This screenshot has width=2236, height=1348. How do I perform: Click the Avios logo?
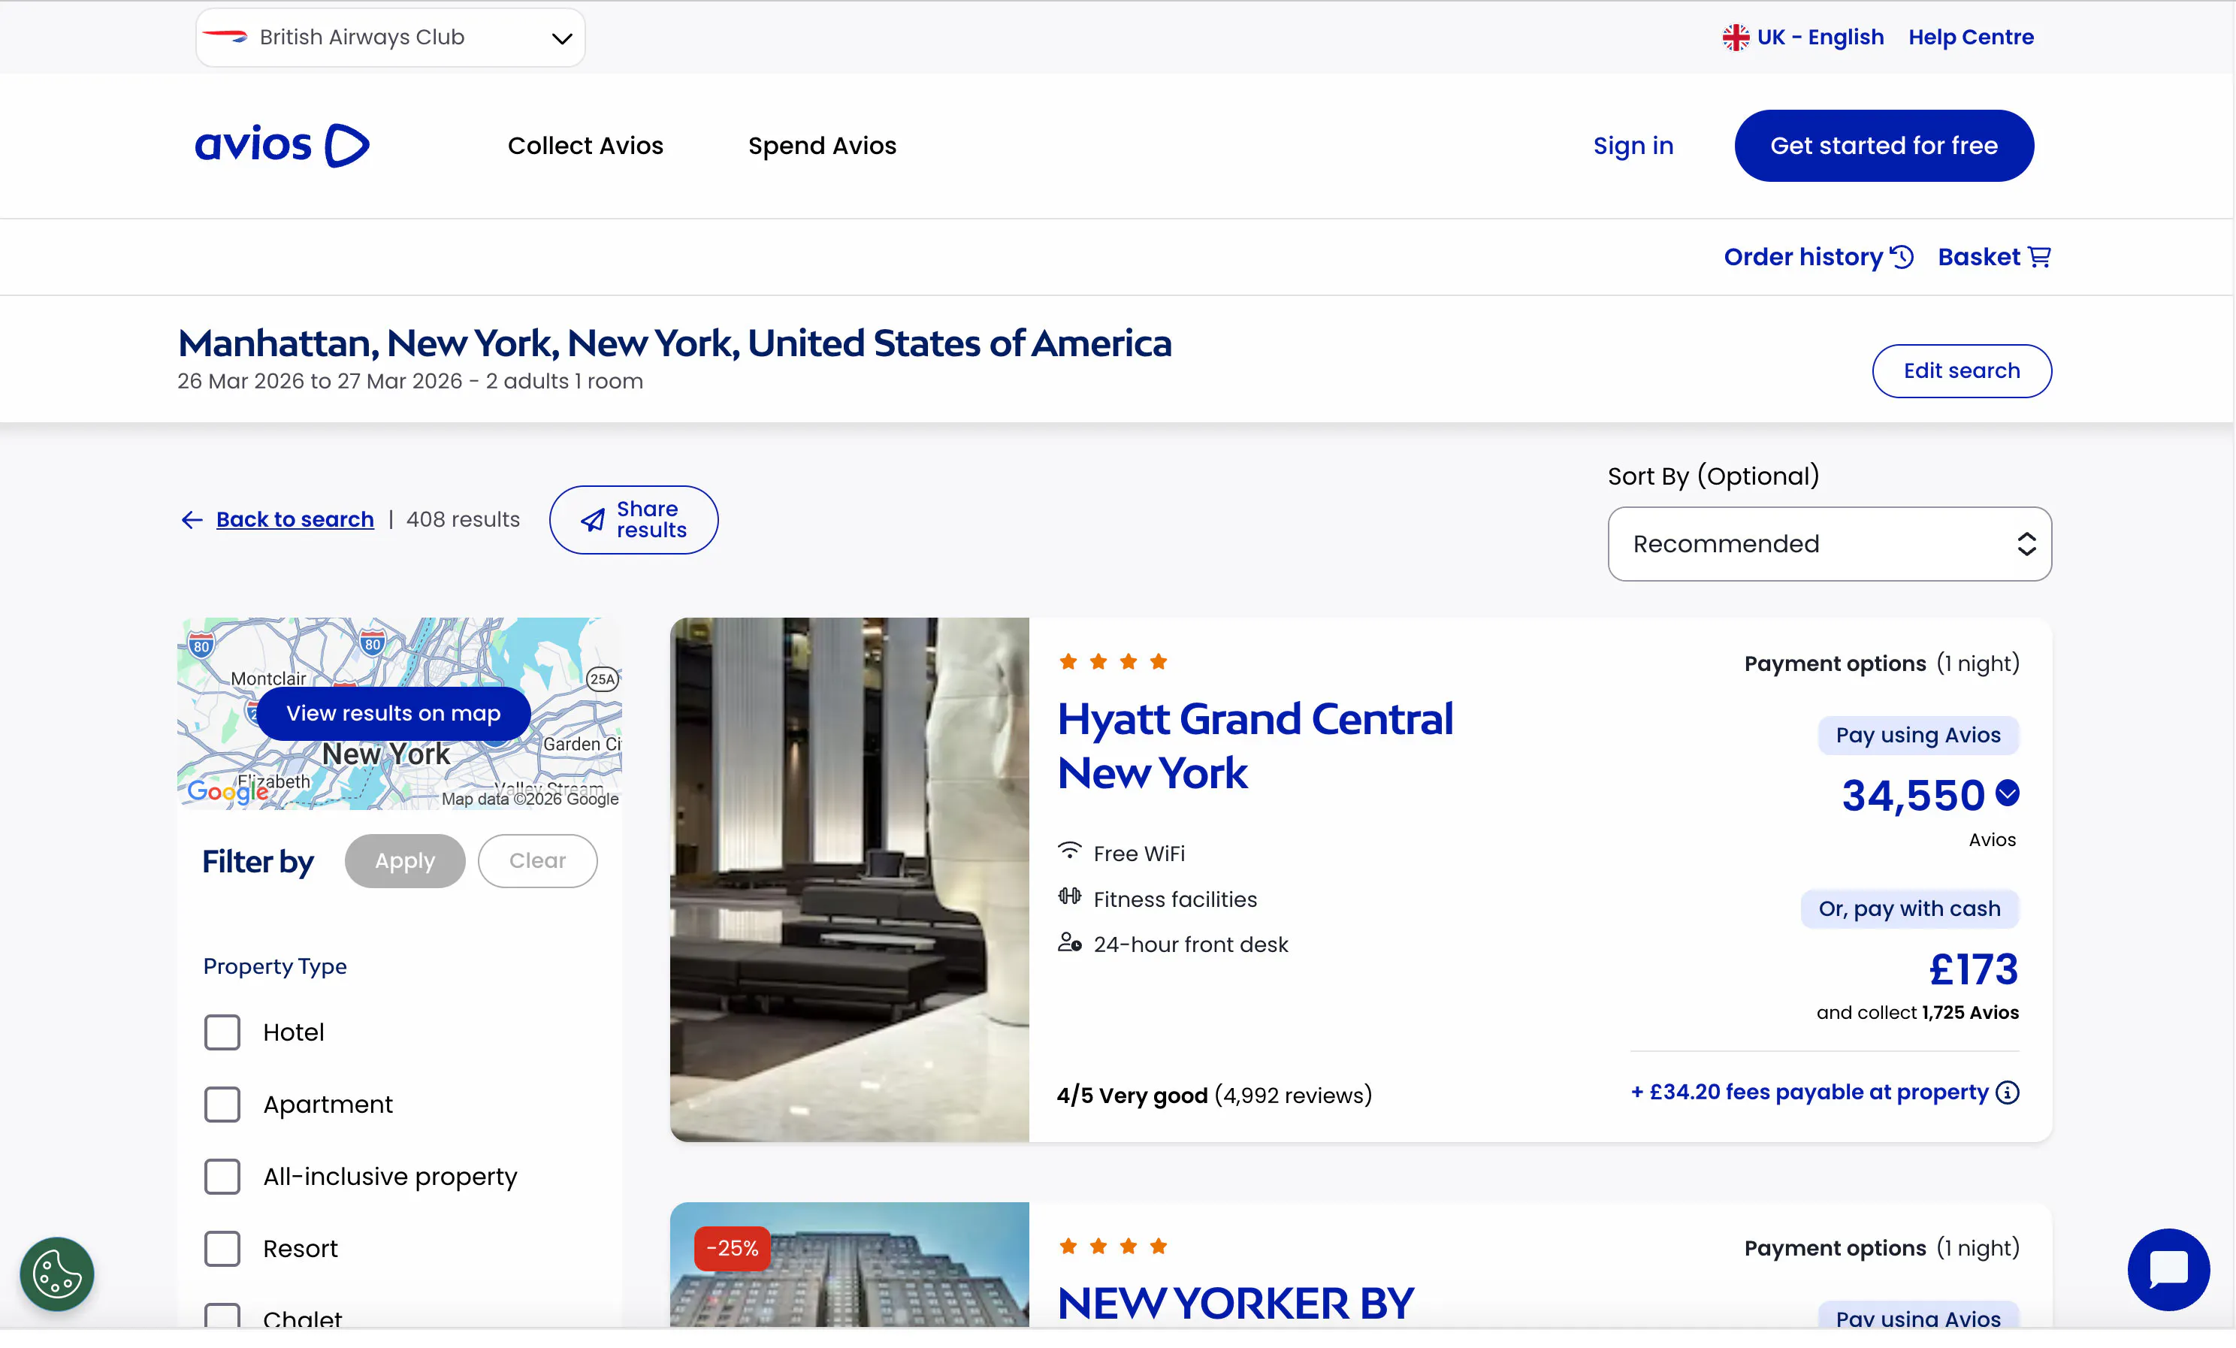[x=281, y=145]
